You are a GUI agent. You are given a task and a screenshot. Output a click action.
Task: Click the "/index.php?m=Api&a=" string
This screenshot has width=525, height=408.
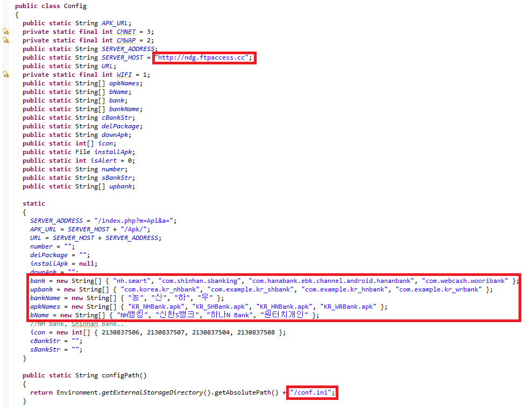[133, 221]
